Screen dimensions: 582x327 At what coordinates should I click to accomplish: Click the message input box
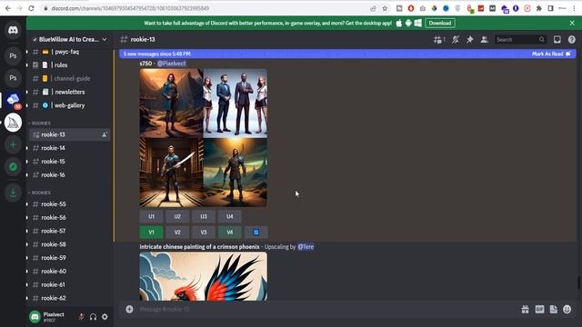(x=326, y=309)
